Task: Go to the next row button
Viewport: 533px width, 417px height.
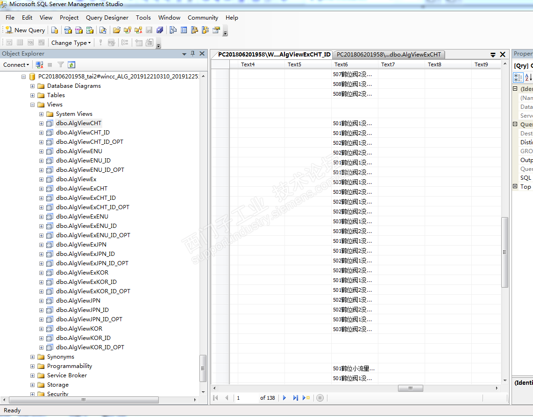Action: coord(284,398)
